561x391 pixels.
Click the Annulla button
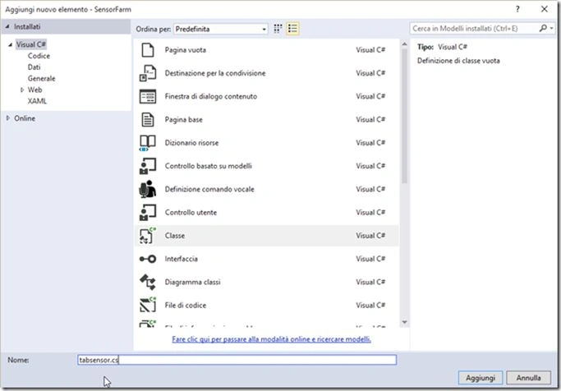coord(528,378)
